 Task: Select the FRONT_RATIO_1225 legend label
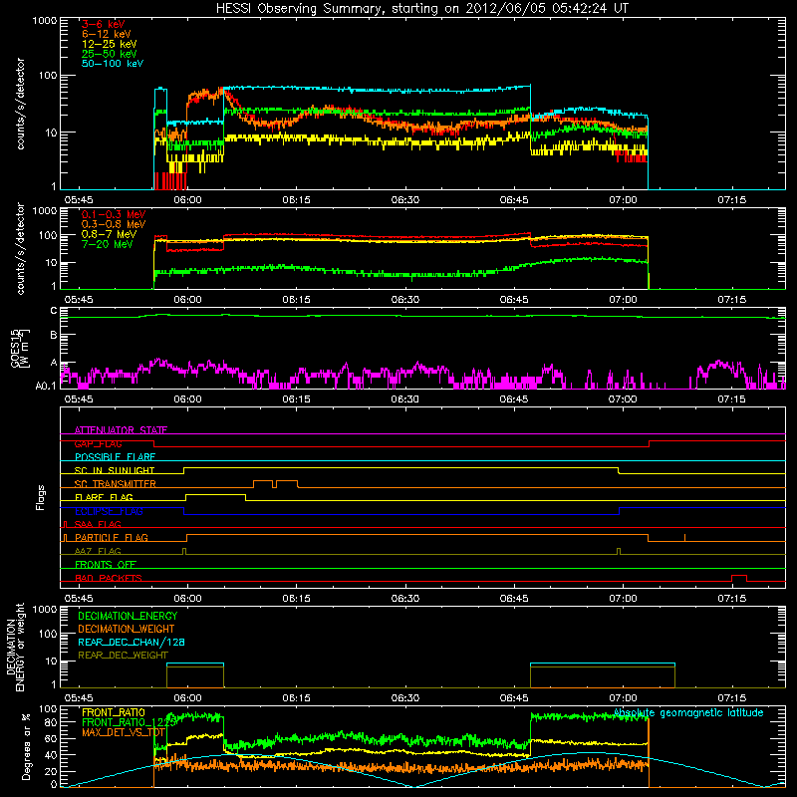[x=130, y=722]
